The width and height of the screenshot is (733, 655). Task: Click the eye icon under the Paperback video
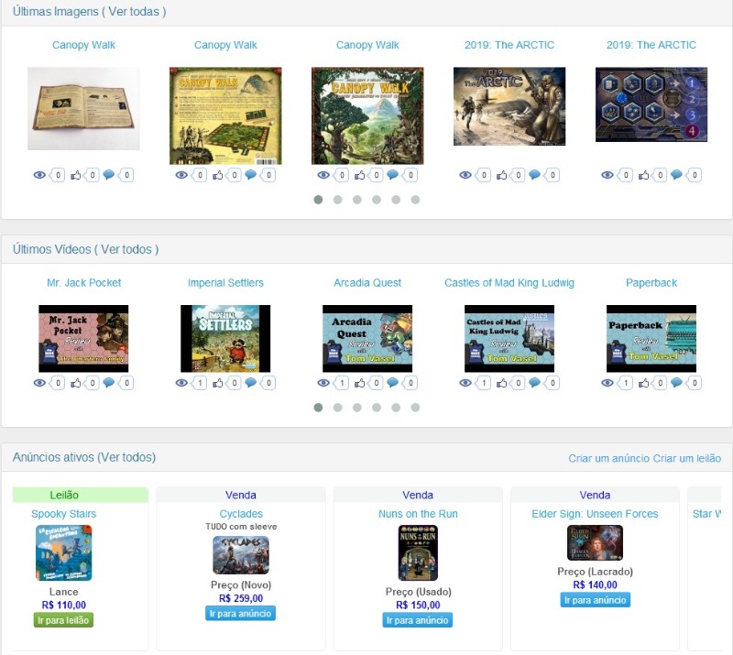point(607,383)
